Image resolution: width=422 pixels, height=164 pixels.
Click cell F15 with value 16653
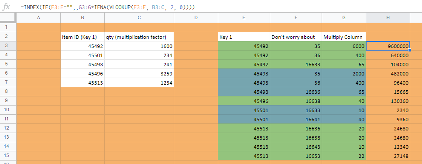296,156
